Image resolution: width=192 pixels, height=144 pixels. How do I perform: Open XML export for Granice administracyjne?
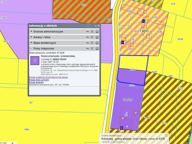(87, 31)
